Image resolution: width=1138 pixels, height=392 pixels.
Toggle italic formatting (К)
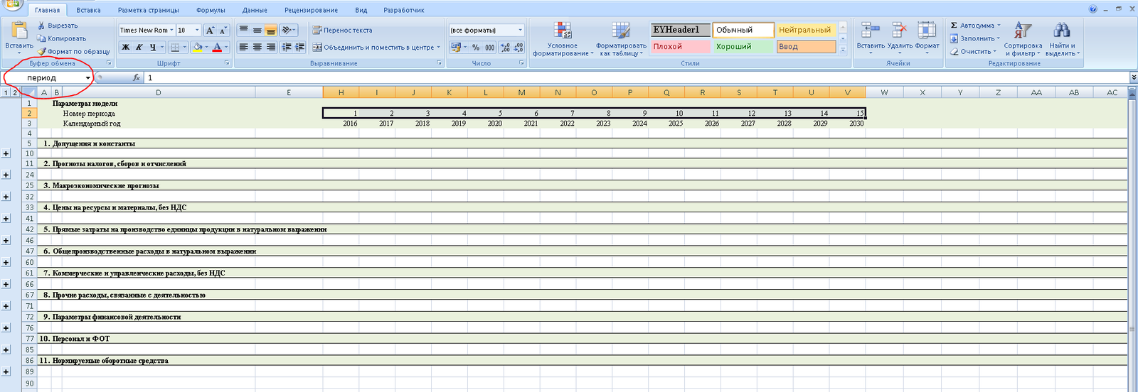[139, 48]
